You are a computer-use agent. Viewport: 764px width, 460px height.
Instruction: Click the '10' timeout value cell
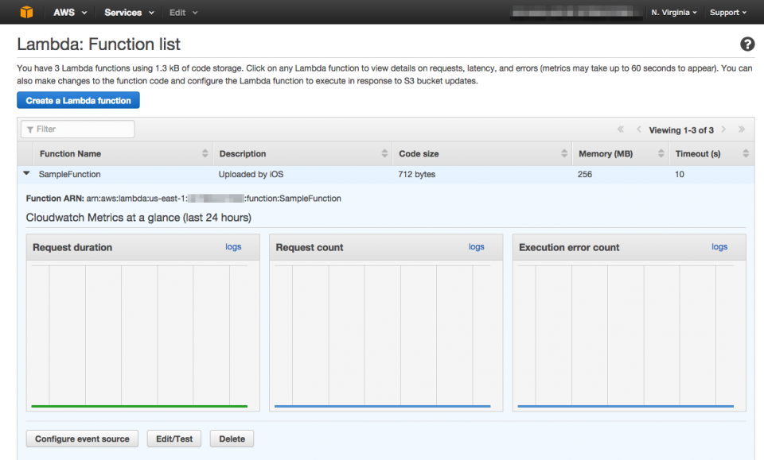click(679, 174)
